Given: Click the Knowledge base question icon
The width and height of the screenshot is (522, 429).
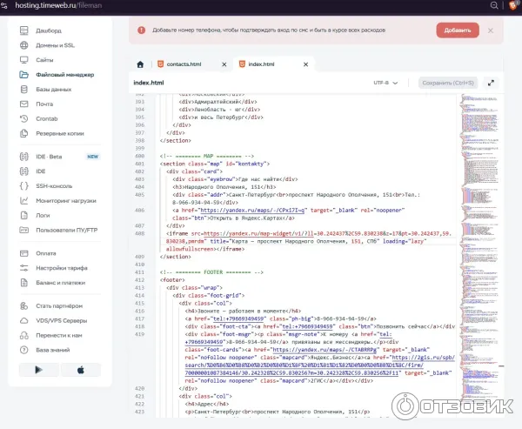Looking at the screenshot, I should [x=24, y=350].
